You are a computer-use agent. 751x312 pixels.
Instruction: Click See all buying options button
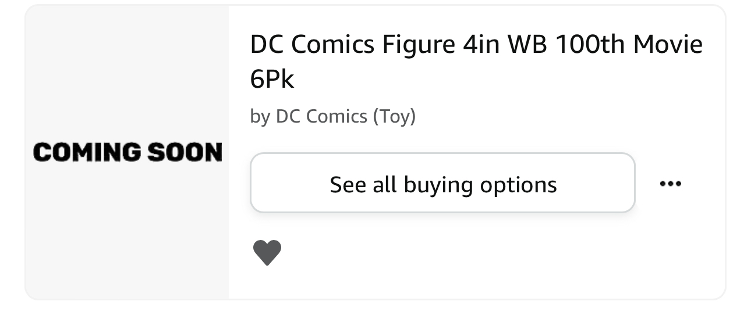click(442, 184)
